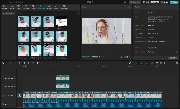Click the Cover button on main track
The image size is (180, 109).
[19, 96]
